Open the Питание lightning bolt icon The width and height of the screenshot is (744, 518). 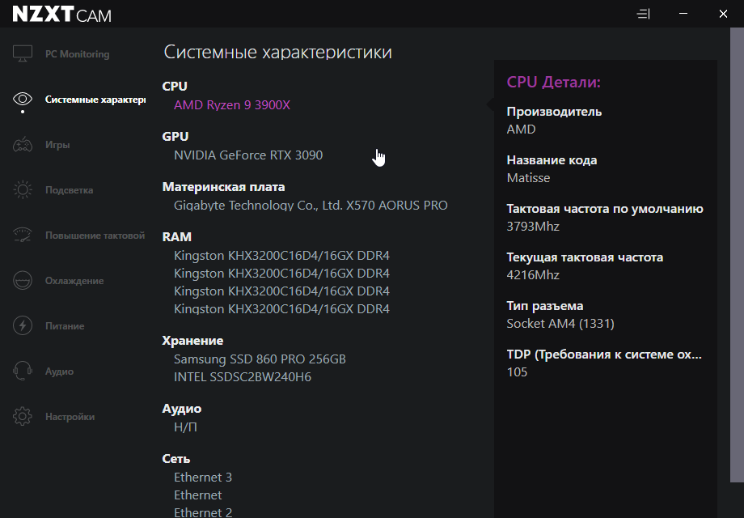point(23,326)
